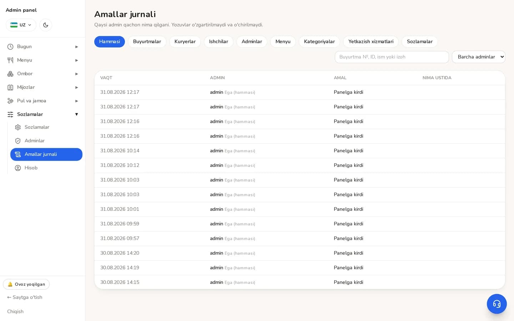Select the Buyurtmalar filter tab
This screenshot has height=321, width=514.
click(147, 42)
